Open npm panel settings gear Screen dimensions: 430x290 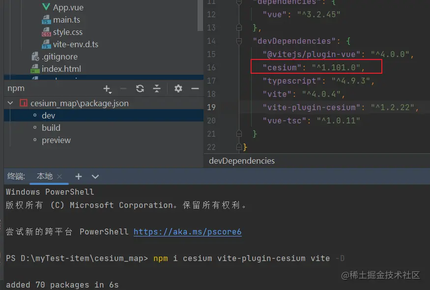point(178,88)
